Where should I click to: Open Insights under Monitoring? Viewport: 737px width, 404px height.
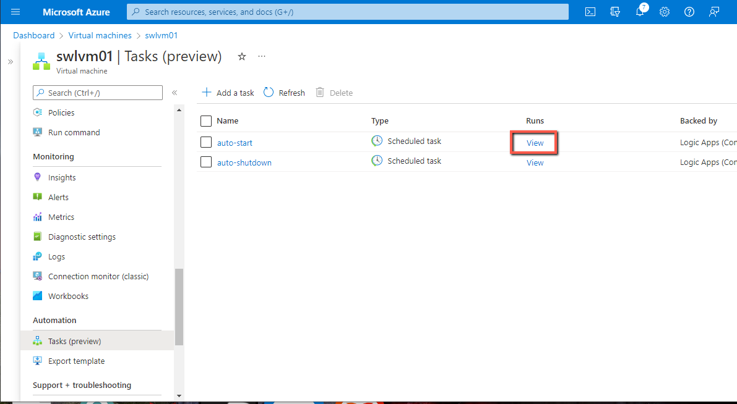(62, 177)
